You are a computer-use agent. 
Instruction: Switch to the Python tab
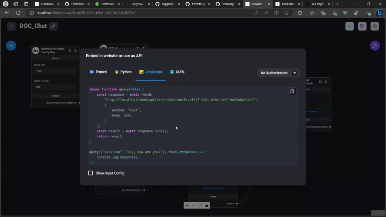[123, 72]
